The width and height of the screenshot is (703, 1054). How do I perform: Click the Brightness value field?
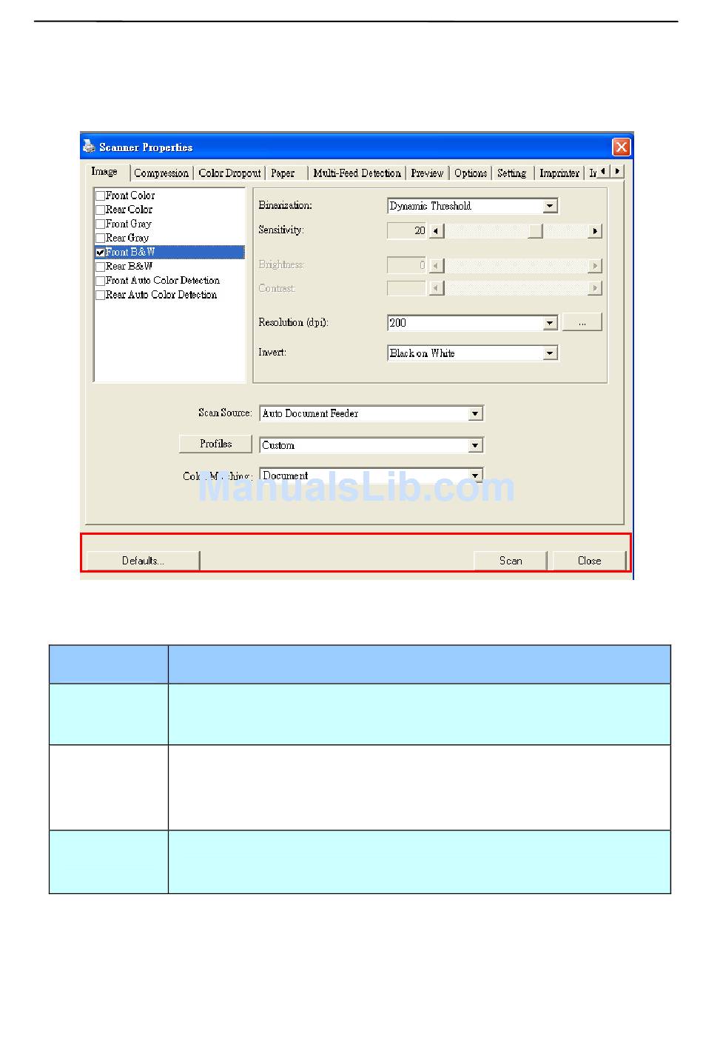(407, 265)
